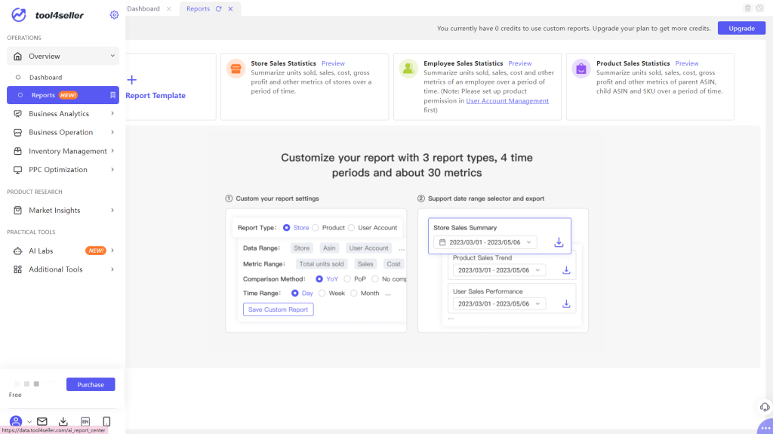Viewport: 773px width, 434px height.
Task: Choose YoY comparison method
Action: coord(319,279)
